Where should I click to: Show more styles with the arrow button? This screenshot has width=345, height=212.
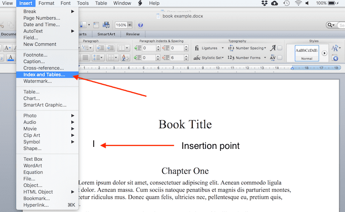tap(324, 53)
